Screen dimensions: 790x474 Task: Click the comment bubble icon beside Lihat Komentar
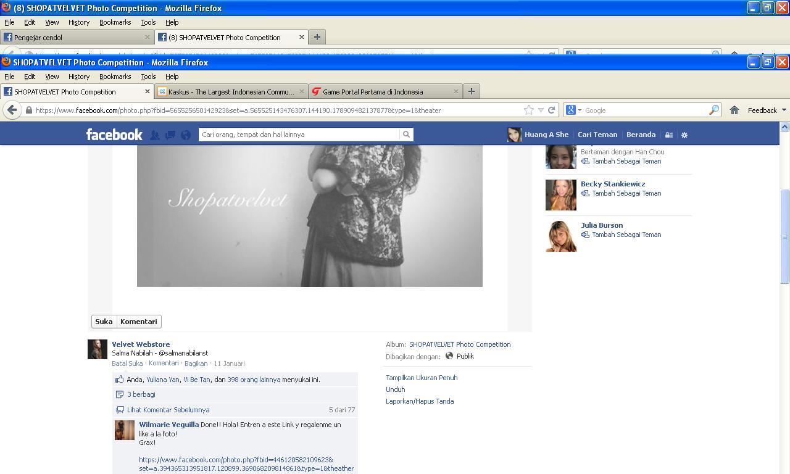[x=120, y=410]
